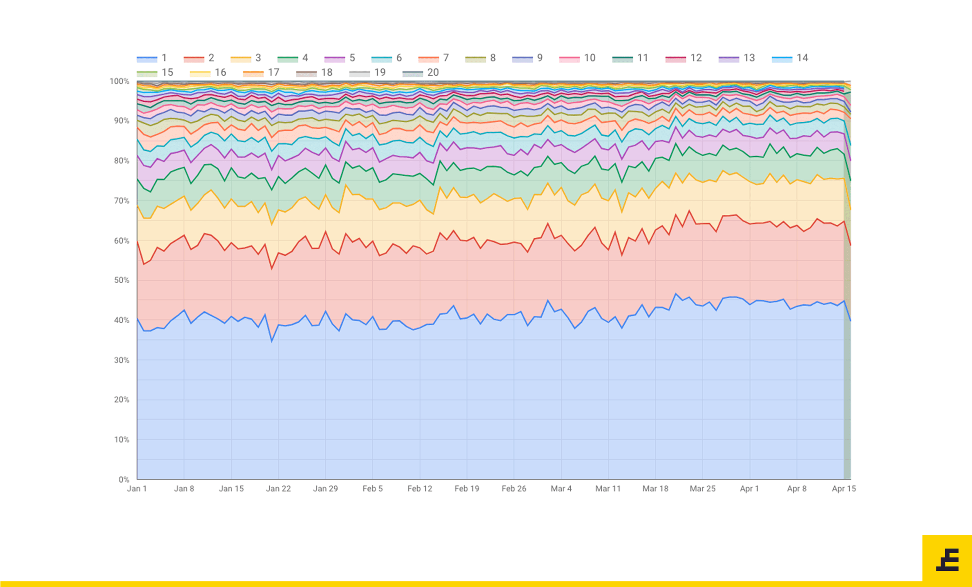Image resolution: width=972 pixels, height=587 pixels.
Task: Click legend entry for series 17
Action: click(x=261, y=73)
